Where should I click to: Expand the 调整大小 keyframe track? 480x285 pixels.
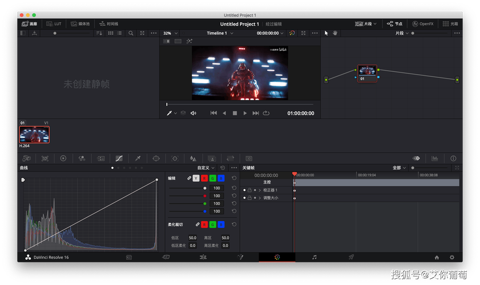(x=260, y=198)
